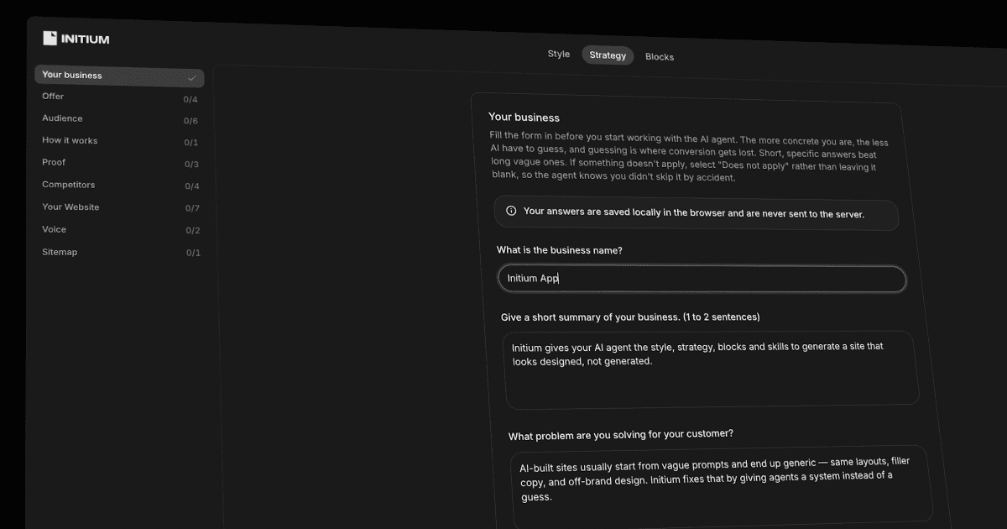Open the Proof section
This screenshot has width=1007, height=529.
click(119, 163)
